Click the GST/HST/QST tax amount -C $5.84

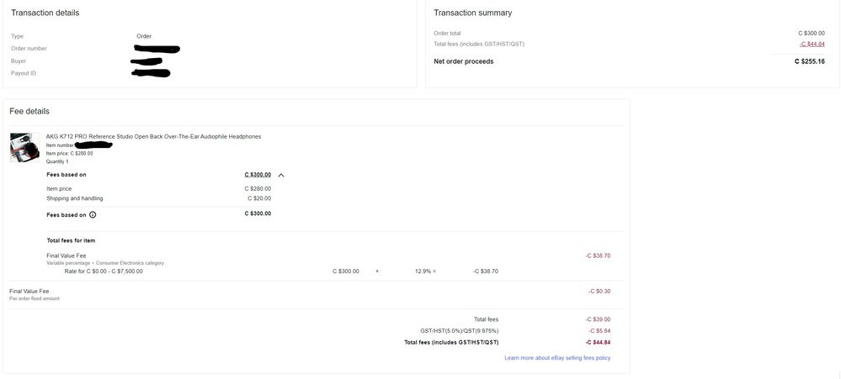coord(599,331)
